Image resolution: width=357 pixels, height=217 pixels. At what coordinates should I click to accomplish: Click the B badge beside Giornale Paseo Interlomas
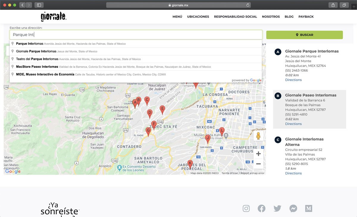click(278, 96)
